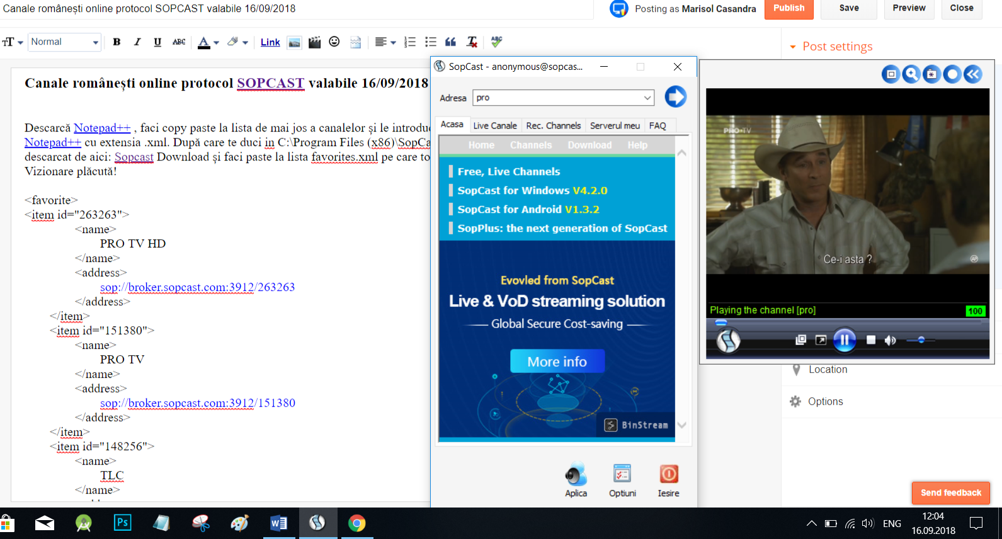
Task: Switch to the Acasa tab
Action: (452, 125)
